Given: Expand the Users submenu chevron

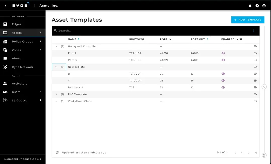Looking at the screenshot, I should pyautogui.click(x=40, y=92).
